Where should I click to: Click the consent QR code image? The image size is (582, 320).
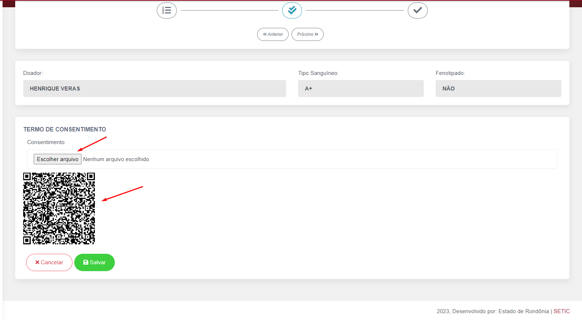coord(59,209)
